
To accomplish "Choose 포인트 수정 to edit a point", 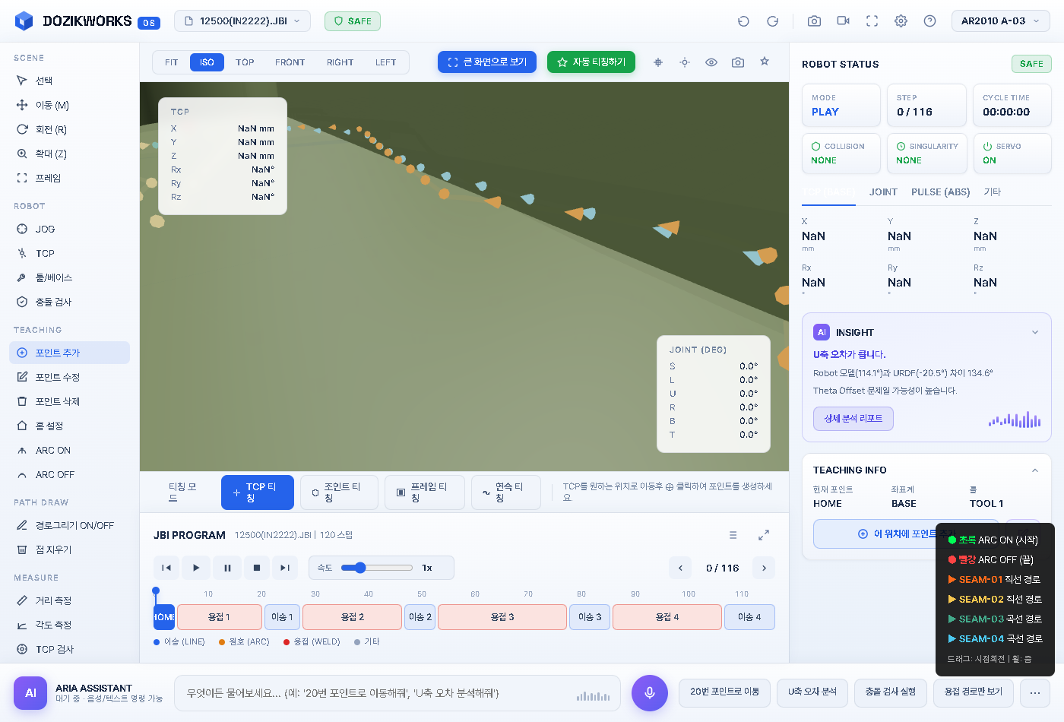I will [x=69, y=377].
